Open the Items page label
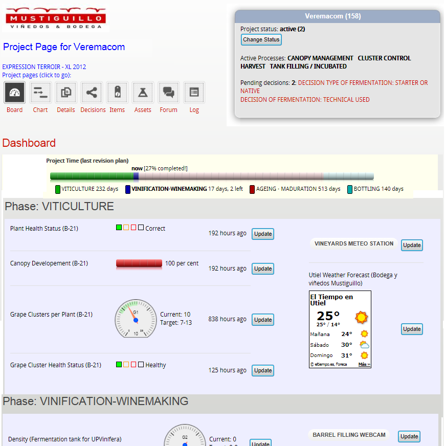The height and width of the screenshot is (446, 445). 117,110
